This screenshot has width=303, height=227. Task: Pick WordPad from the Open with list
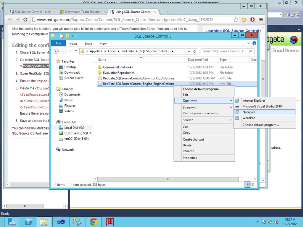tap(265, 118)
